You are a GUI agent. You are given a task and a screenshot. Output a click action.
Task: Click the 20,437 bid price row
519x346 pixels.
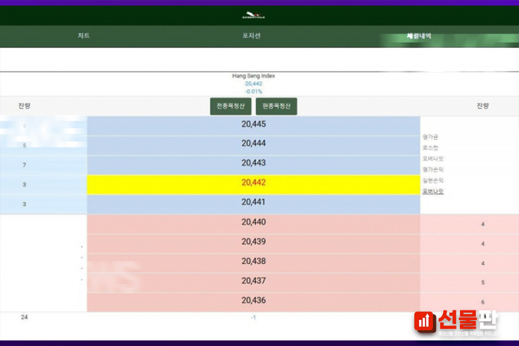pos(253,281)
